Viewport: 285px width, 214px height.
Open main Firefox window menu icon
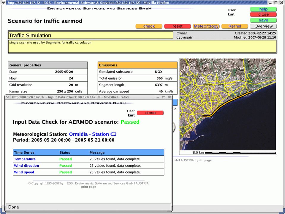click(x=3, y=3)
